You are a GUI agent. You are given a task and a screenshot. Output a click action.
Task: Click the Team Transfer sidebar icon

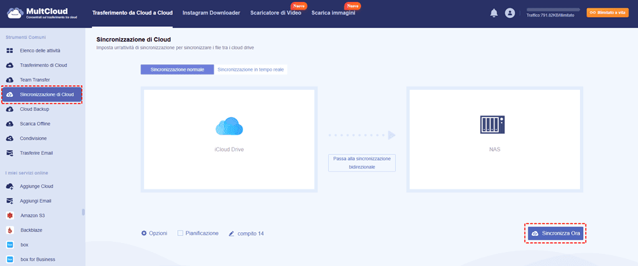(10, 80)
